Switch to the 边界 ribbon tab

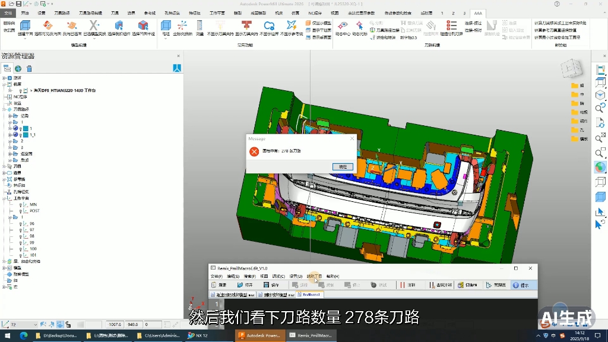tap(131, 13)
